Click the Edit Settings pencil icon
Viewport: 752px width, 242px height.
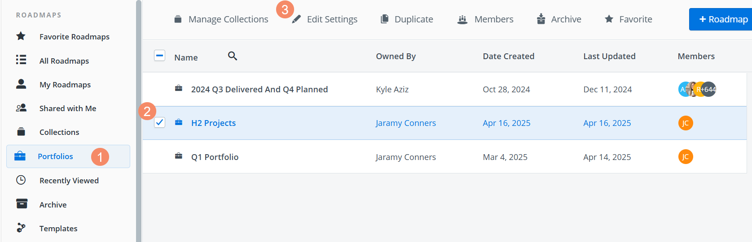pos(296,19)
